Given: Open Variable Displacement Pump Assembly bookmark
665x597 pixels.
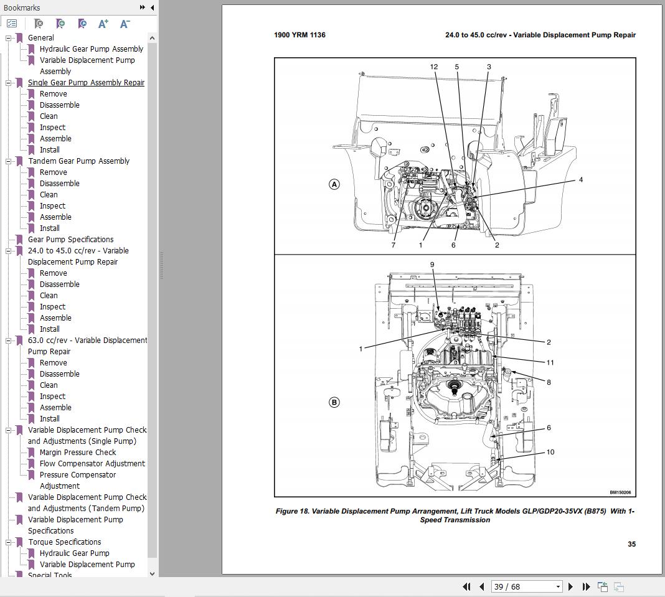Looking at the screenshot, I should [87, 66].
